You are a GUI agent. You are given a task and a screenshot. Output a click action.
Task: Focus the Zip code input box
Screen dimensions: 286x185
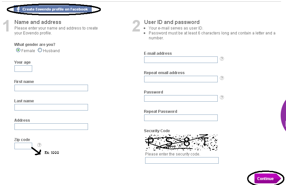23,146
